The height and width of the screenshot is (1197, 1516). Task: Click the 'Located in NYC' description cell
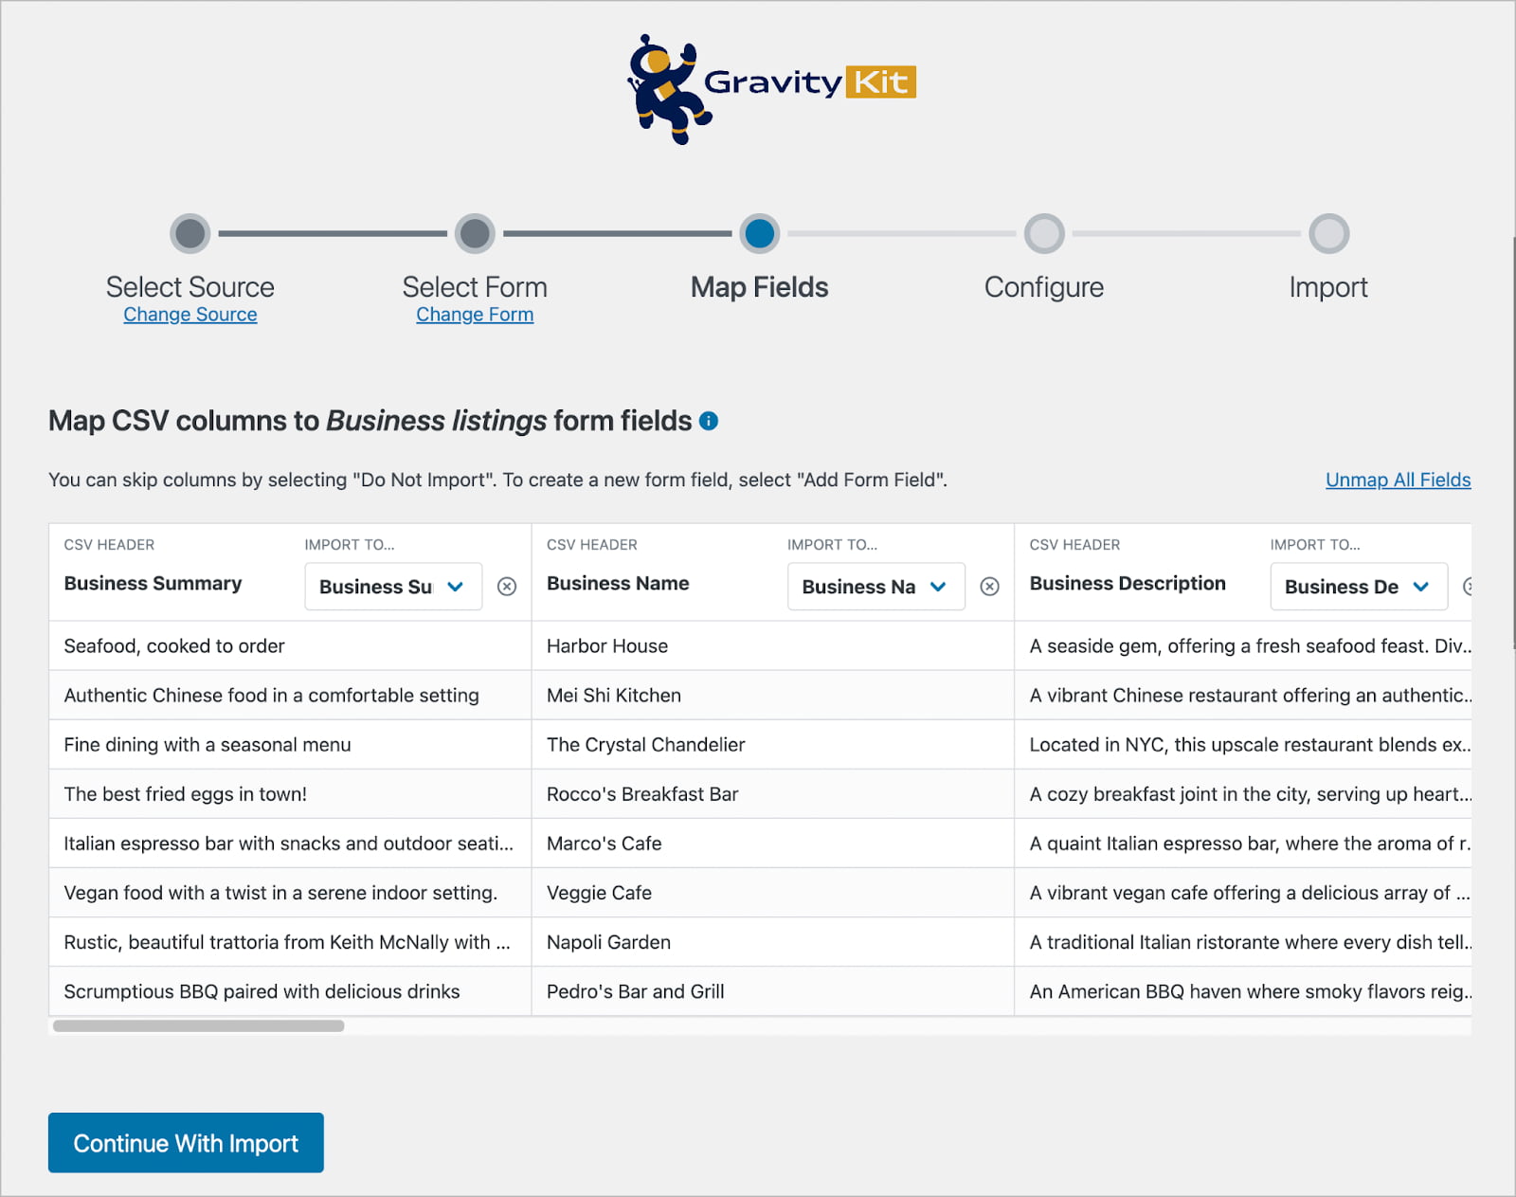(x=1243, y=745)
